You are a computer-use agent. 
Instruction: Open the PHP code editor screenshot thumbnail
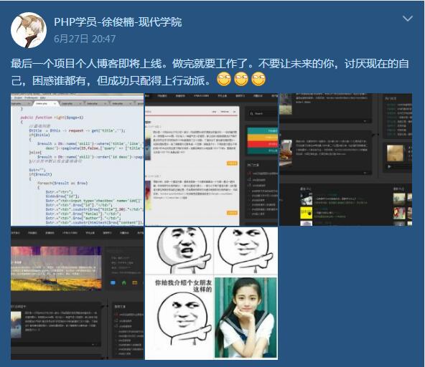pyautogui.click(x=78, y=159)
